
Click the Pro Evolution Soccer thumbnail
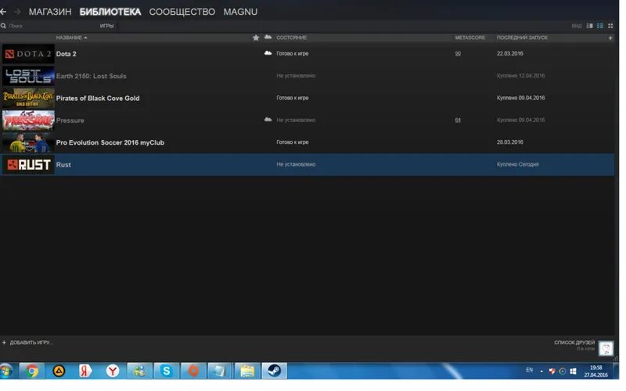point(28,142)
